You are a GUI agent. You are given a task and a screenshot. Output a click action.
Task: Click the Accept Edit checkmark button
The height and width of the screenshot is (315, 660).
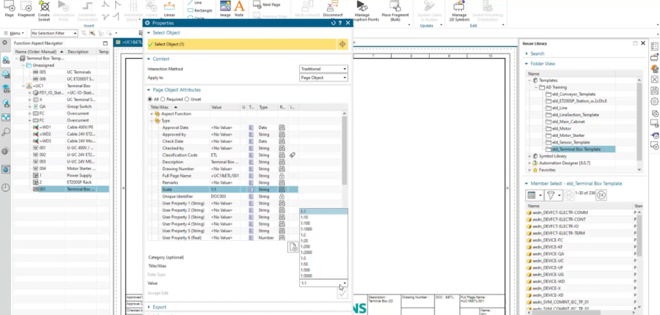tap(342, 294)
